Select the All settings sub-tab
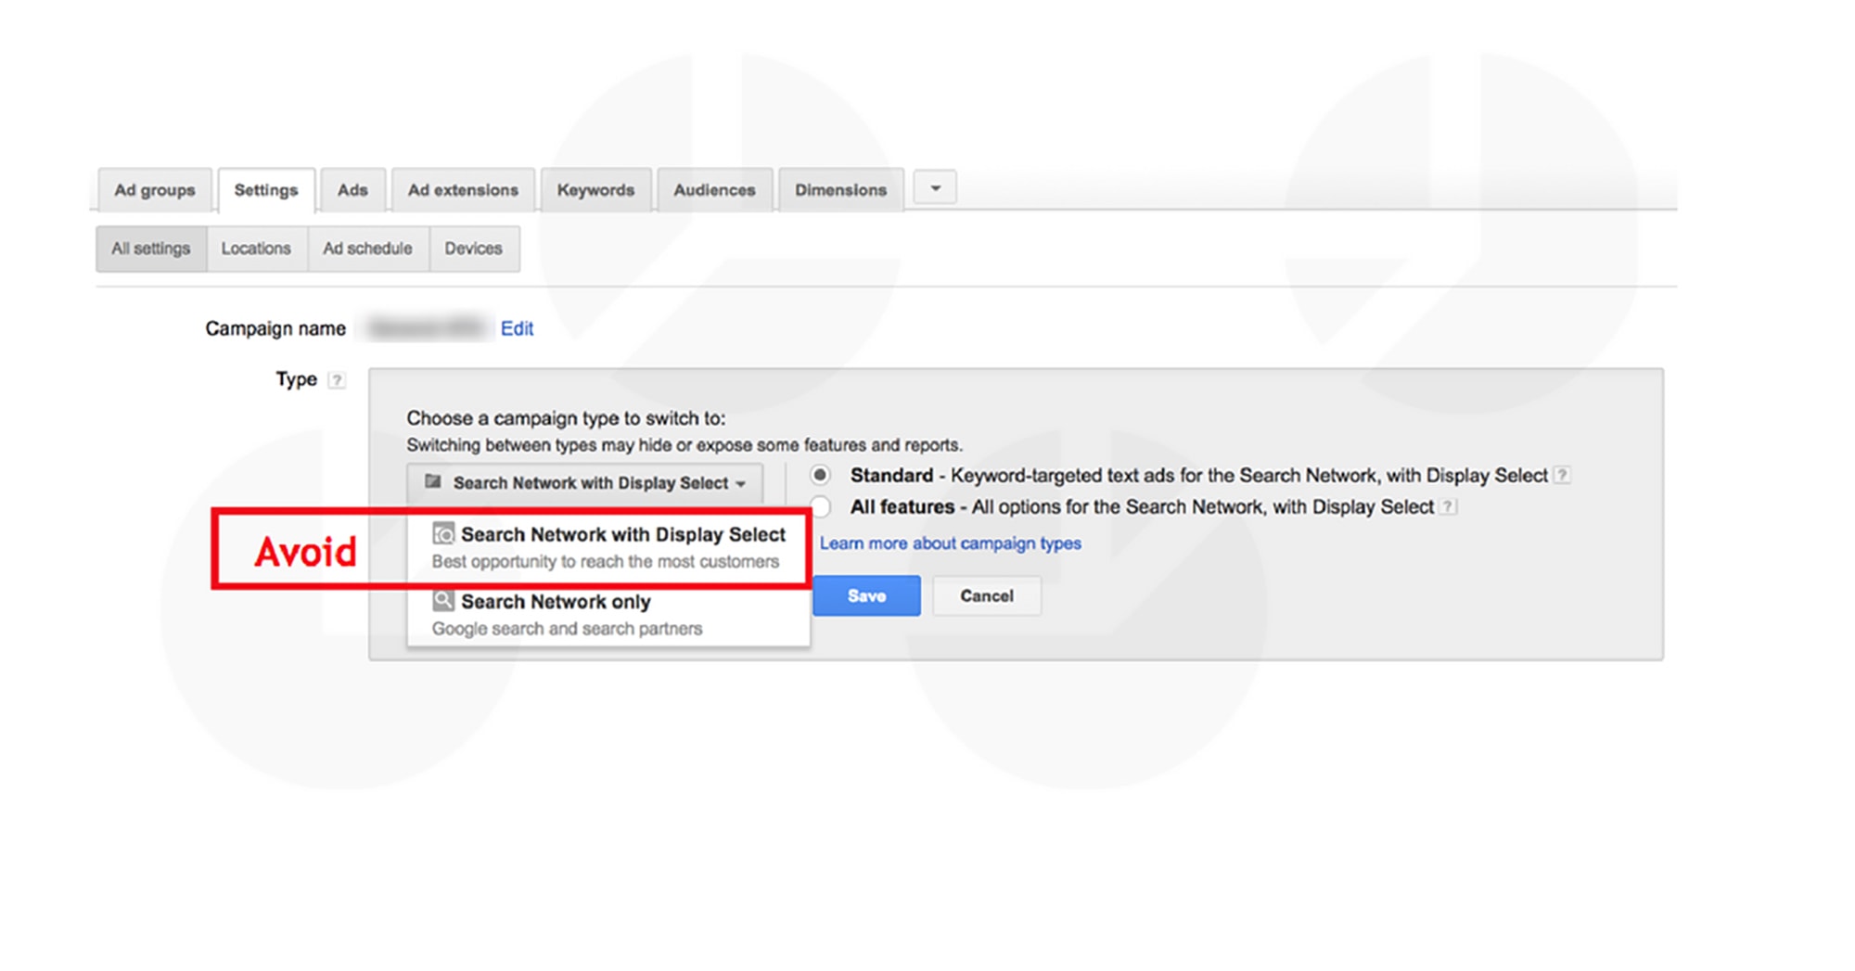 pos(151,249)
